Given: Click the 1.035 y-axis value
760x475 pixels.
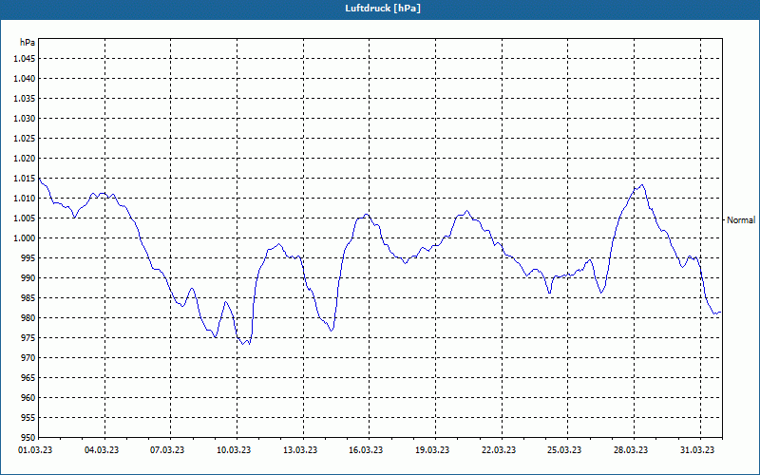Looking at the screenshot, I should tap(25, 99).
